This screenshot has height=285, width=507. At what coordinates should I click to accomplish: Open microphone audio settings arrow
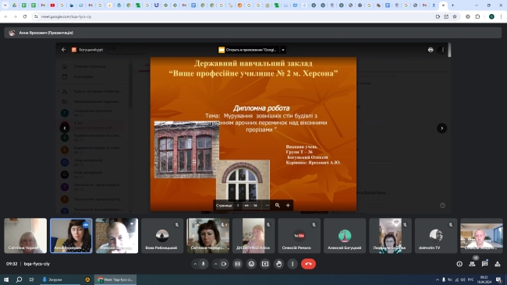coord(195,264)
